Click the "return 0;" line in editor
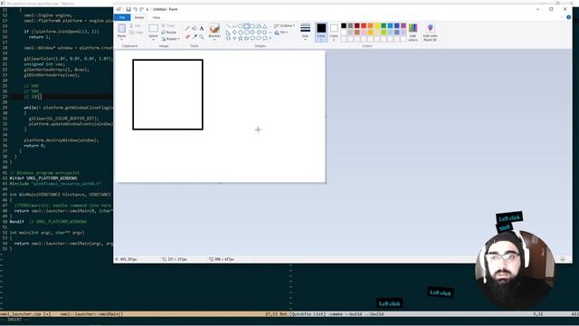The image size is (579, 326). [x=34, y=146]
